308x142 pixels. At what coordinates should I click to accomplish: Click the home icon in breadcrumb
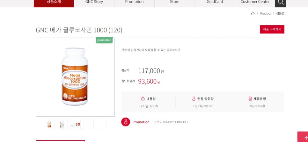pos(253,13)
